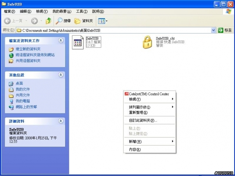Screen dimensions: 235x176
Task: Click the 移至 Go button
Action: click(x=225, y=30)
